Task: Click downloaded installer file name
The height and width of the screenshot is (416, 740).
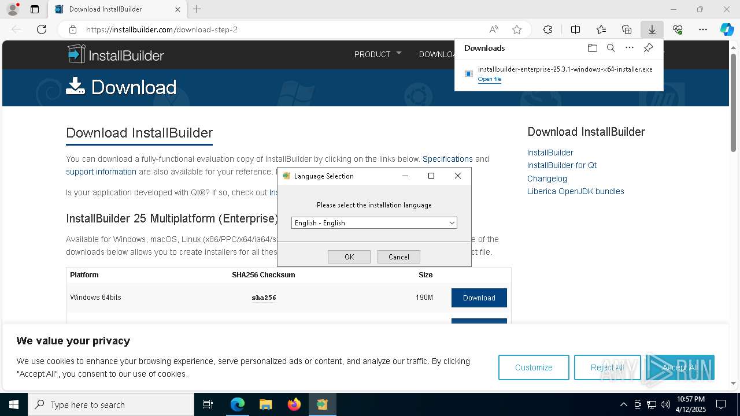Action: 565,69
